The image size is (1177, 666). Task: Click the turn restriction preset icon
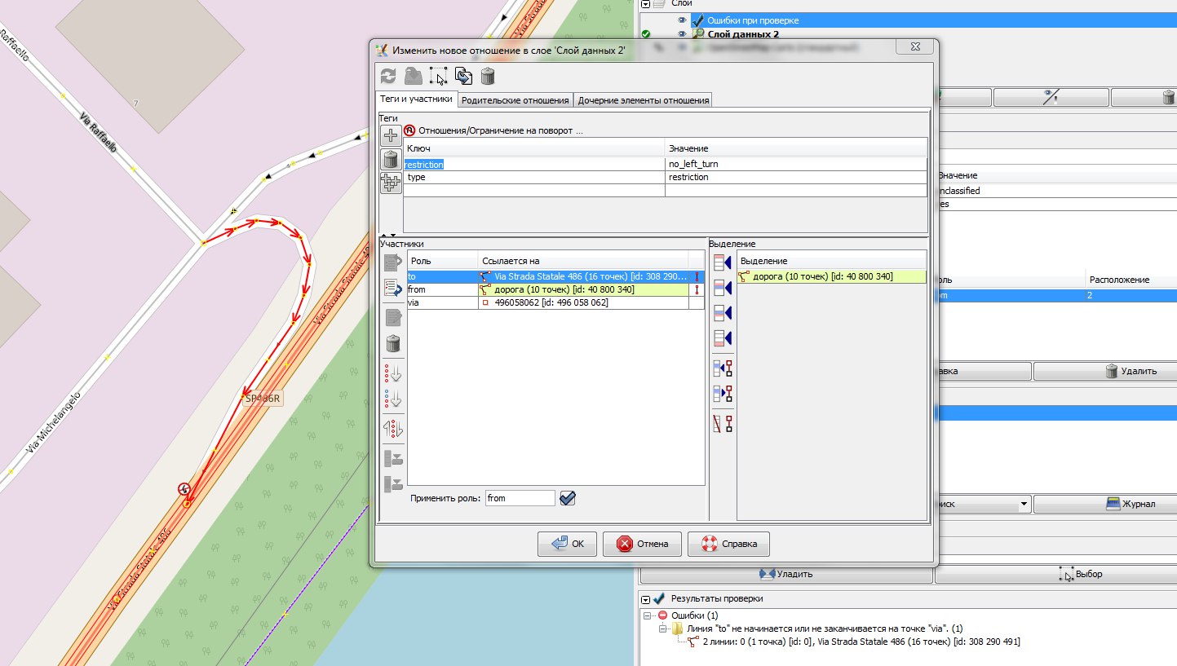tap(409, 130)
